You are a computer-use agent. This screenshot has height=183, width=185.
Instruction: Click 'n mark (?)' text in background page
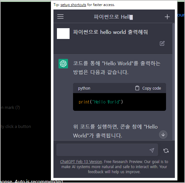tap(10, 108)
